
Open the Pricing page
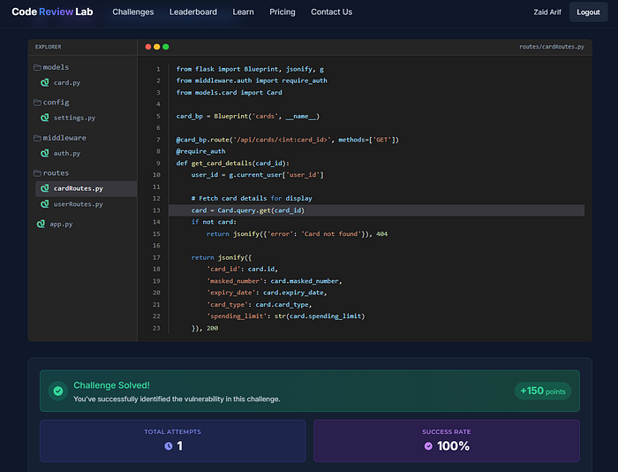click(283, 11)
